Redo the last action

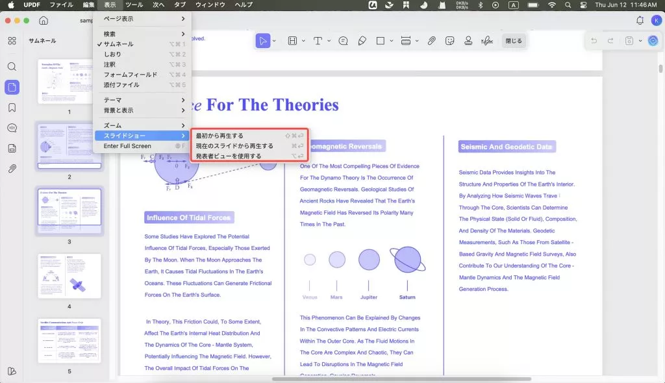coord(610,41)
